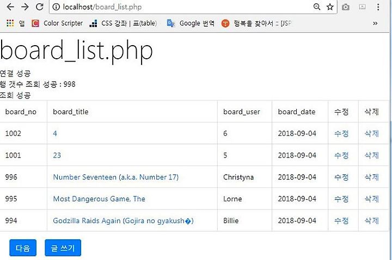Bookmark this page with the star icon
This screenshot has height=260, width=392.
pos(330,7)
